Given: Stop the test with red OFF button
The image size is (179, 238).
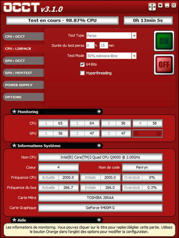Looking at the screenshot, I should pyautogui.click(x=164, y=65).
